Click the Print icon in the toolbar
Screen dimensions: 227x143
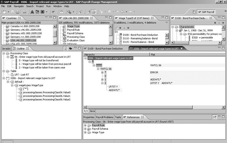point(18,12)
